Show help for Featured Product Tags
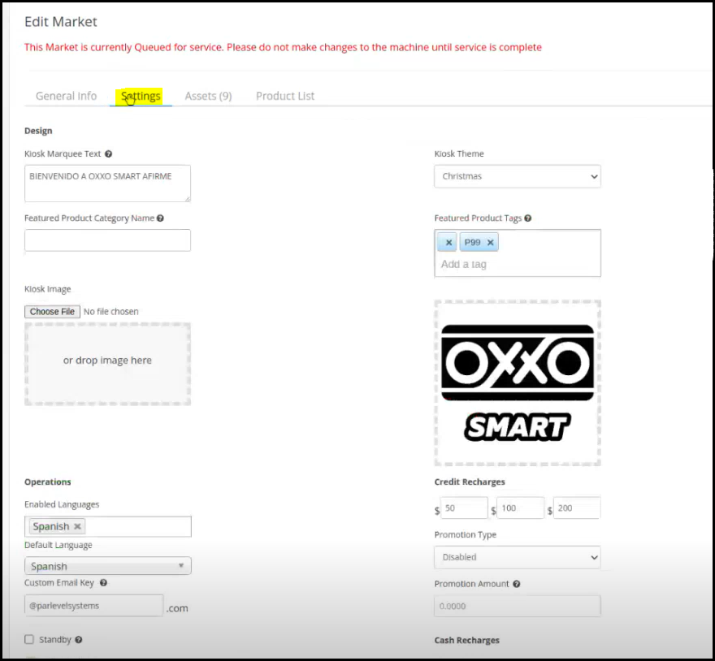Viewport: 715px width, 661px height. tap(527, 218)
